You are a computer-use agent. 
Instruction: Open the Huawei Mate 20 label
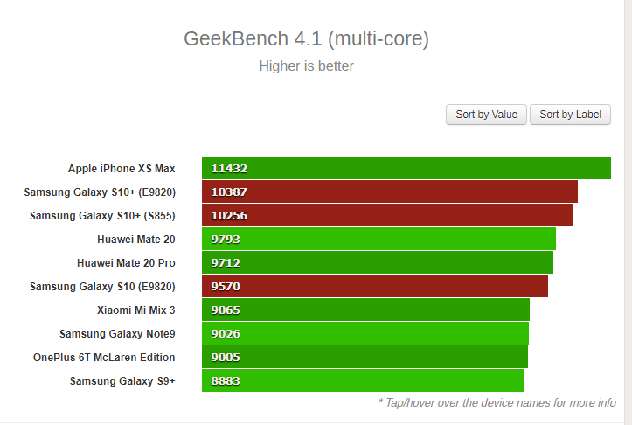[x=136, y=240]
